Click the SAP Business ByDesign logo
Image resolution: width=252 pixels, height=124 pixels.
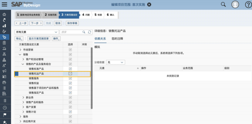point(26,4)
